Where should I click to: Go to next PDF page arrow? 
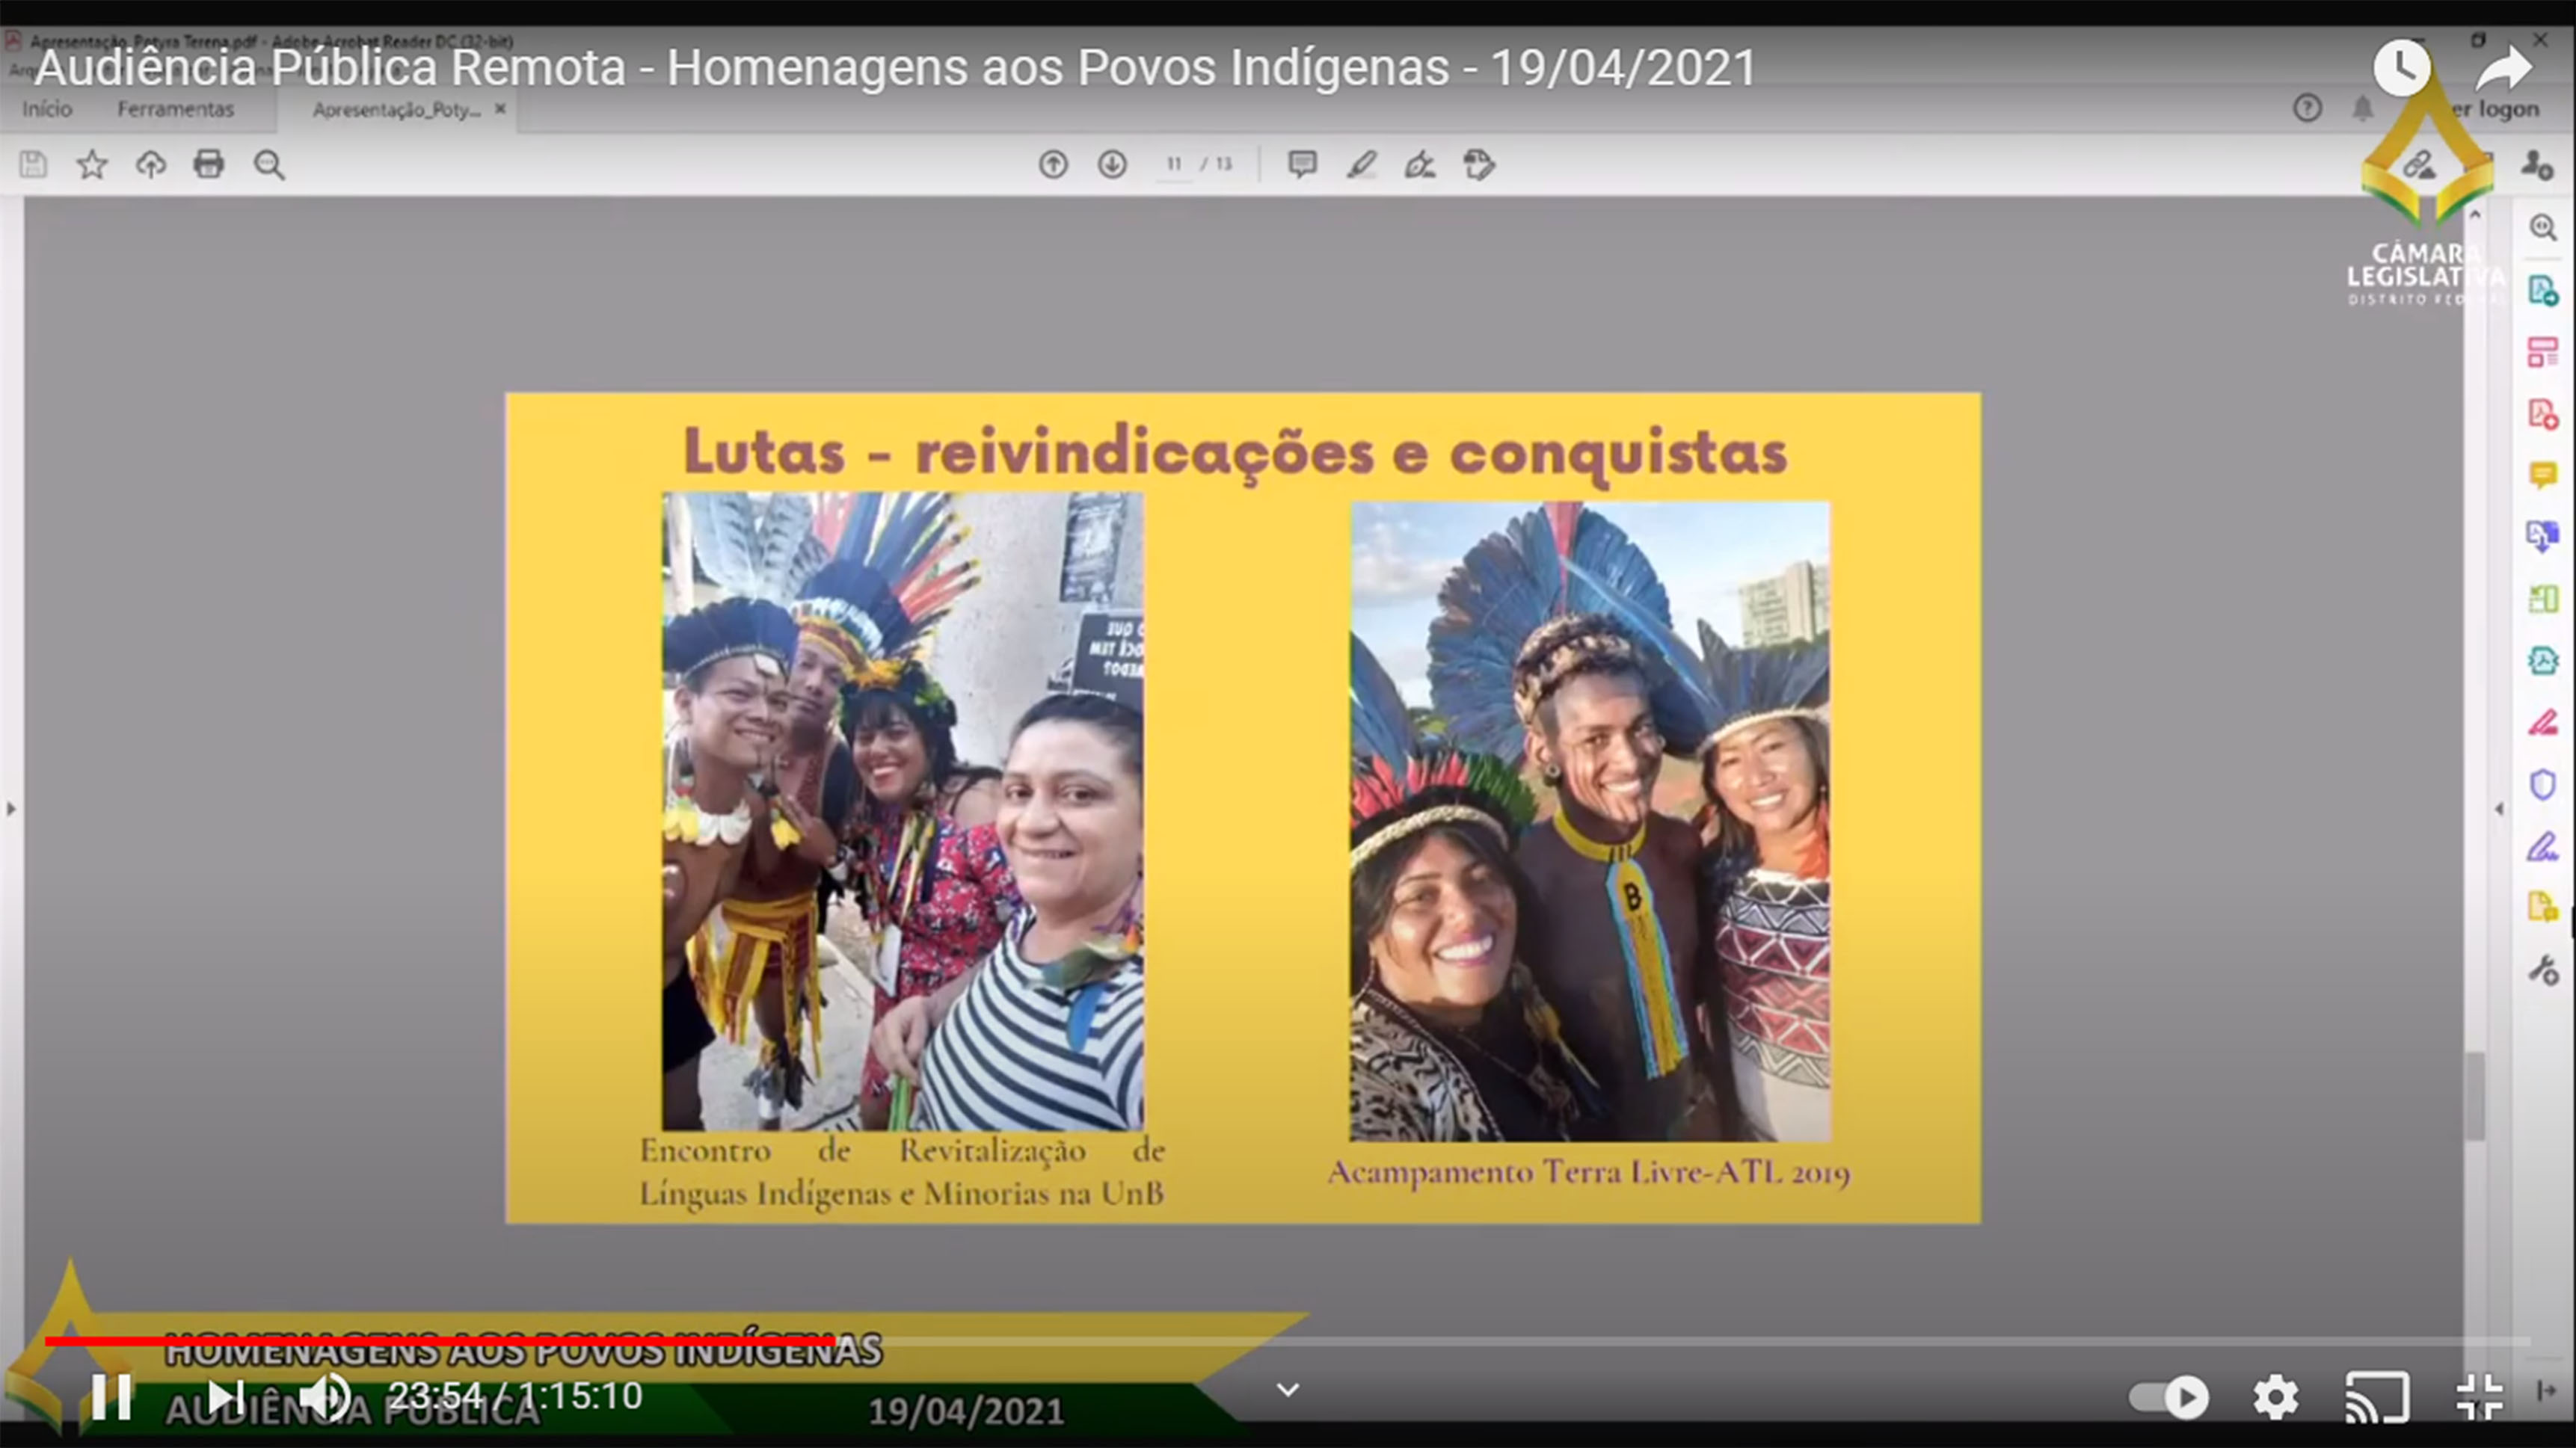(x=1112, y=164)
